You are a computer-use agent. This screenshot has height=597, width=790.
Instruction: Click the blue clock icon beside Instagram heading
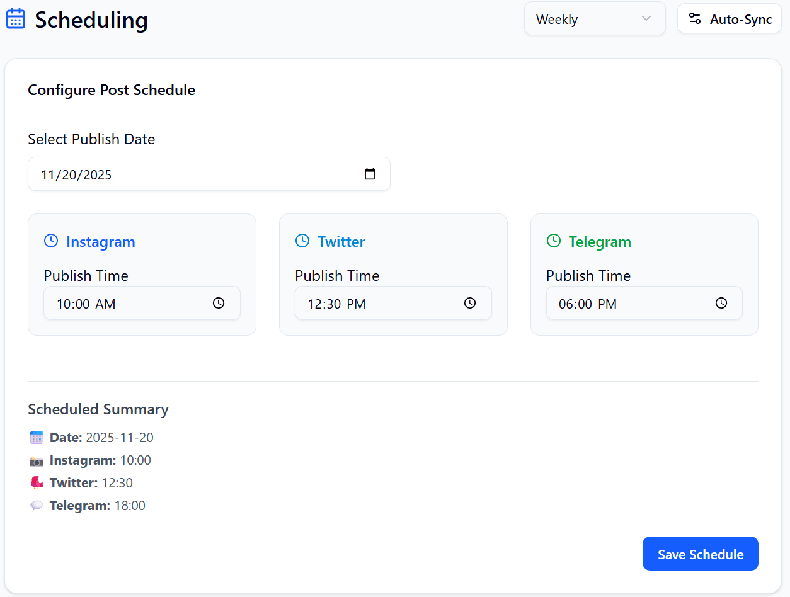(x=51, y=241)
